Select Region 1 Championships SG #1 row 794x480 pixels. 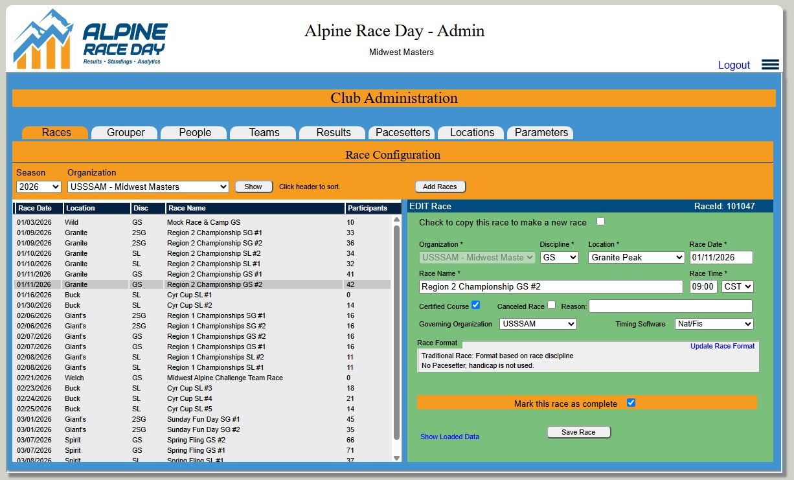203,315
